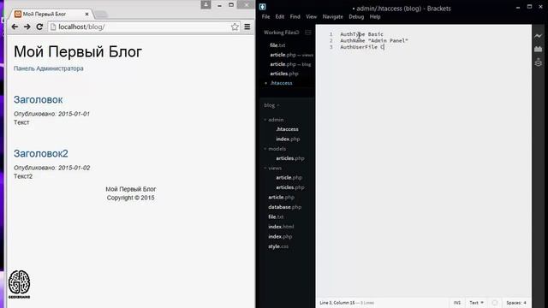Click the linting status circle in status bar
This screenshot has height=308, width=548.
pos(495,303)
